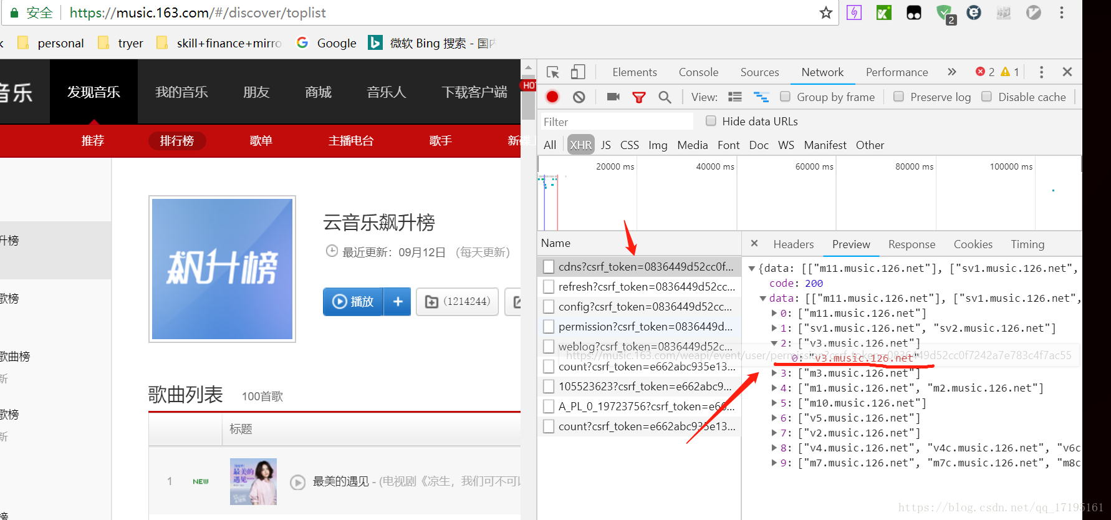The height and width of the screenshot is (520, 1111).
Task: Open the Headers tab
Action: click(793, 244)
